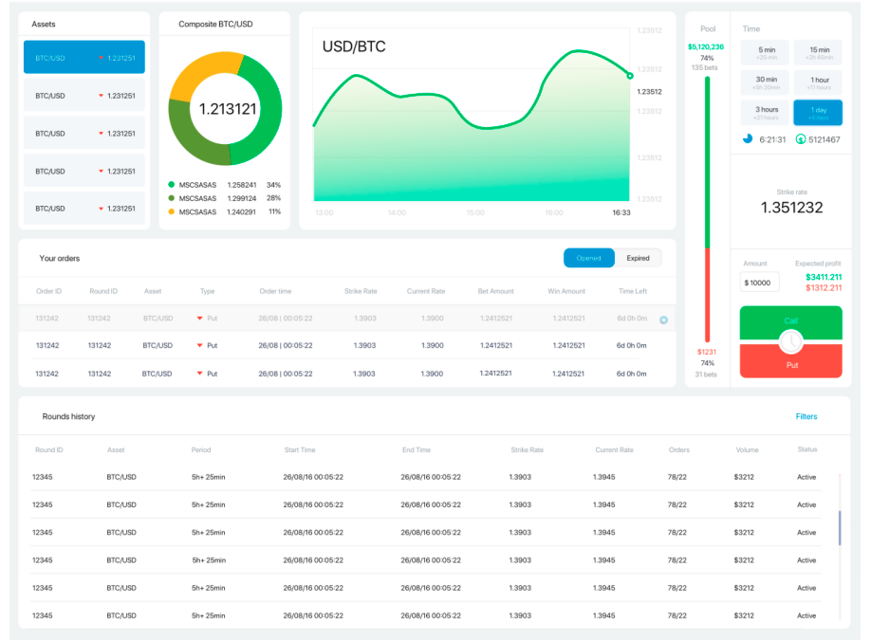Click the Amount input field showing $10000
Viewport: 871px width, 640px height.
click(x=759, y=283)
